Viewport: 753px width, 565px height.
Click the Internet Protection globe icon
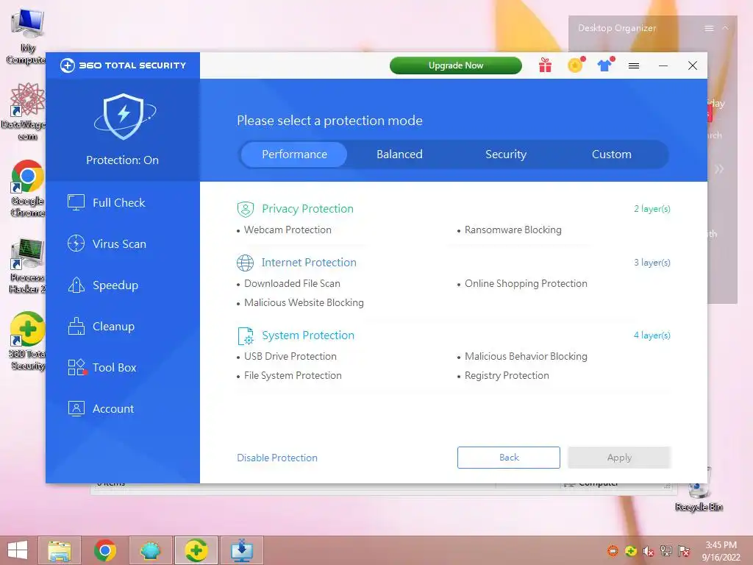click(x=246, y=263)
